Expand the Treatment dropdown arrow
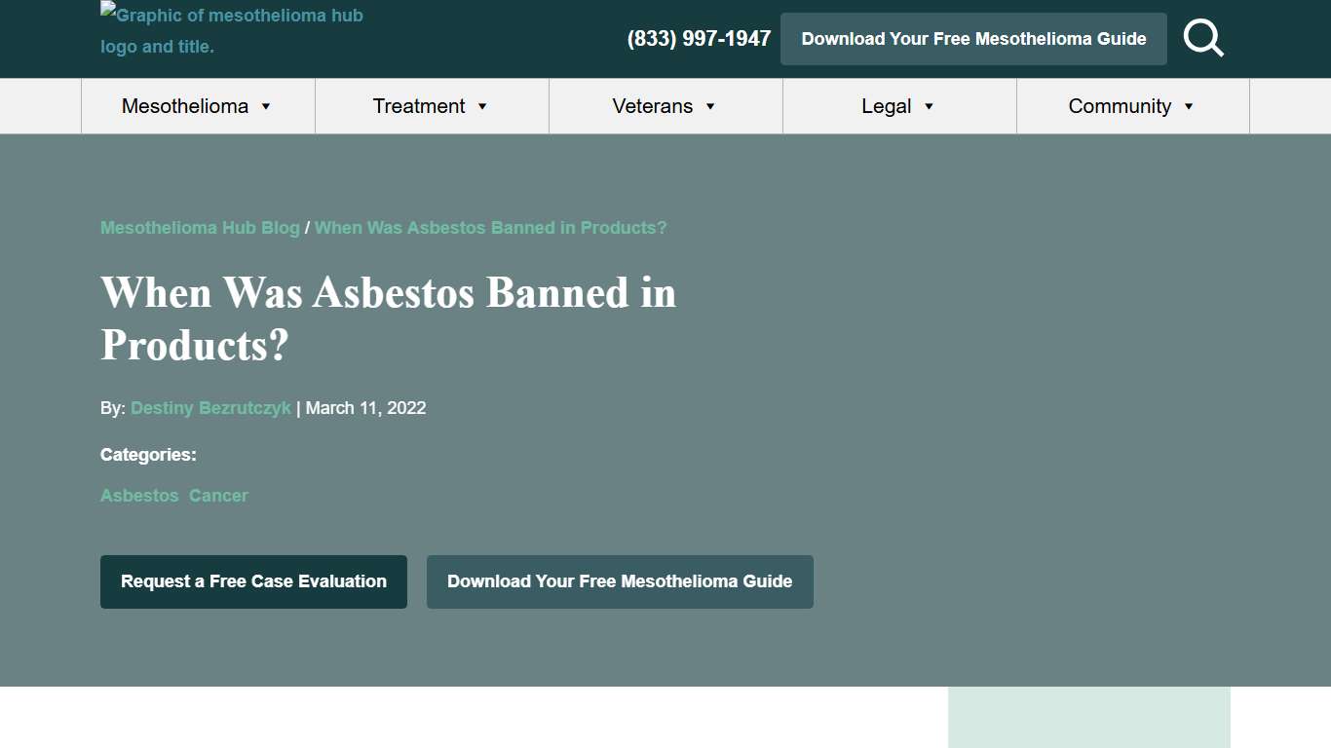Viewport: 1331px width, 748px height. coord(483,107)
